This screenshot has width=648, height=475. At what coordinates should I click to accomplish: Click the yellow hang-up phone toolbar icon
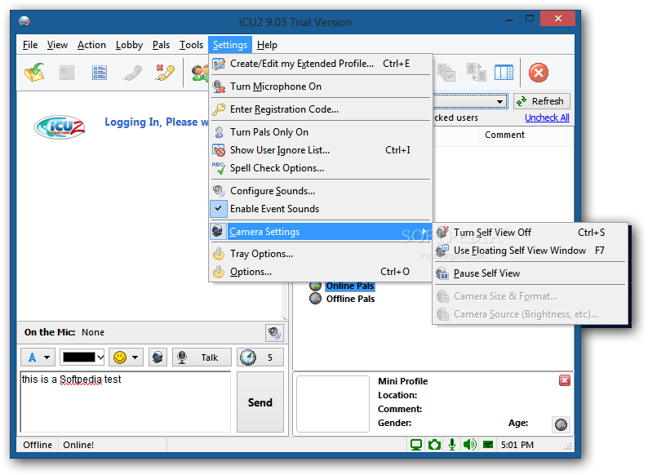[x=165, y=73]
